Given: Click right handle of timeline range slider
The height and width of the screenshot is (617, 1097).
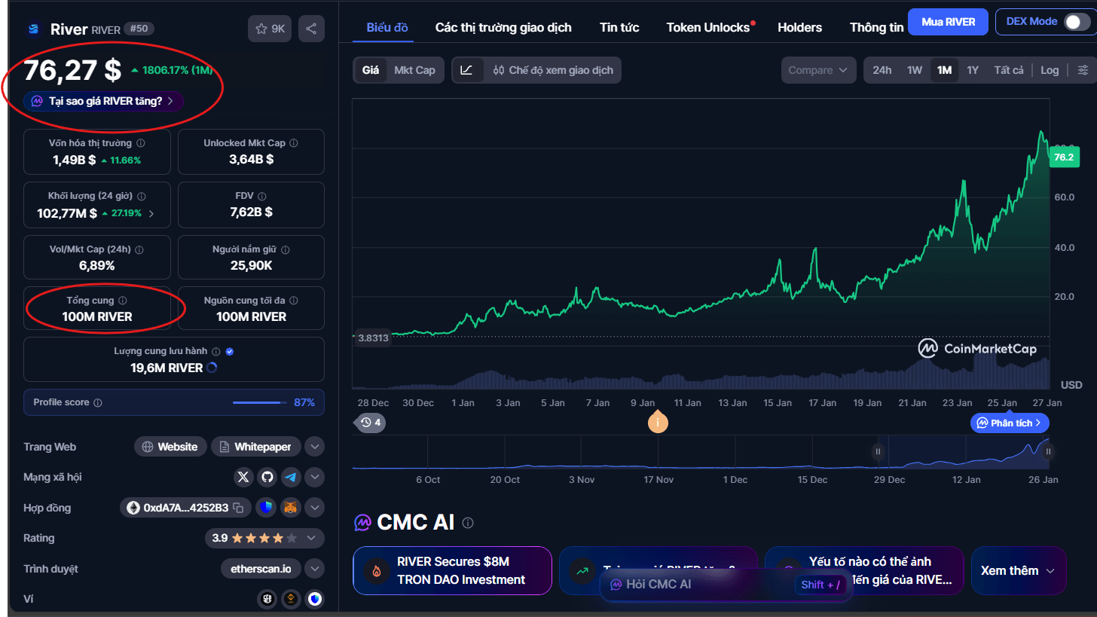Looking at the screenshot, I should tap(1047, 452).
